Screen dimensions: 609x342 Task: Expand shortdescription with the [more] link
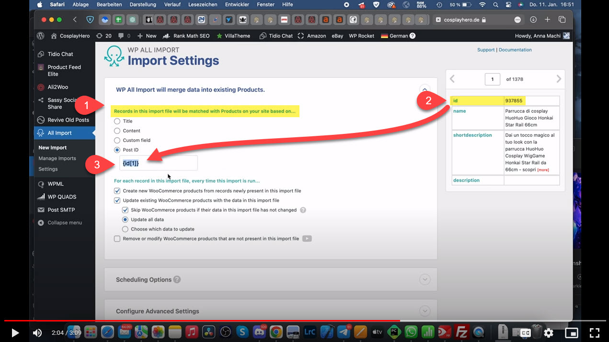[543, 170]
